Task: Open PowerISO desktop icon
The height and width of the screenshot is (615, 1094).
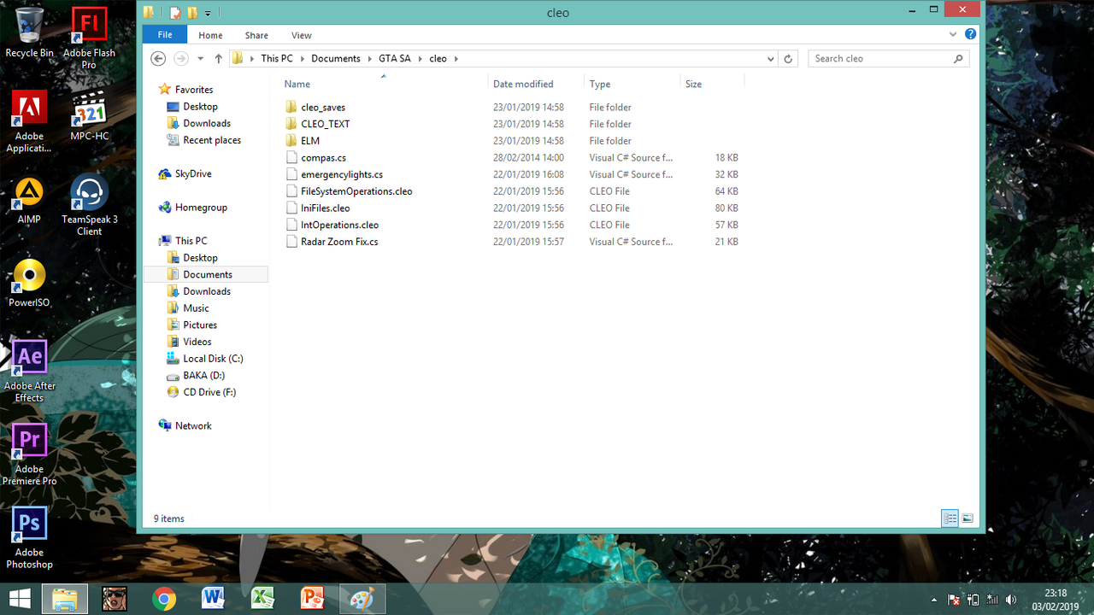Action: click(x=29, y=283)
